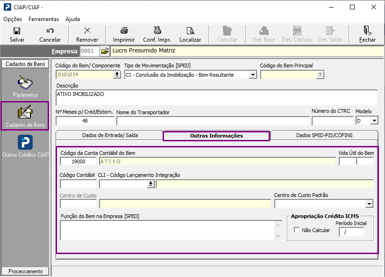Open the Modelo dropdown
This screenshot has width=385, height=277.
click(374, 121)
